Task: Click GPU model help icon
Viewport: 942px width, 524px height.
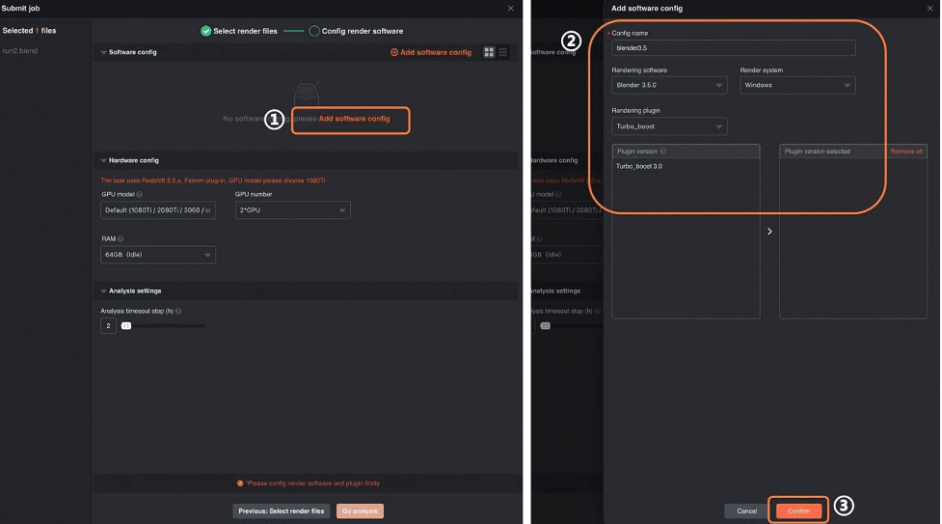Action: pyautogui.click(x=140, y=194)
